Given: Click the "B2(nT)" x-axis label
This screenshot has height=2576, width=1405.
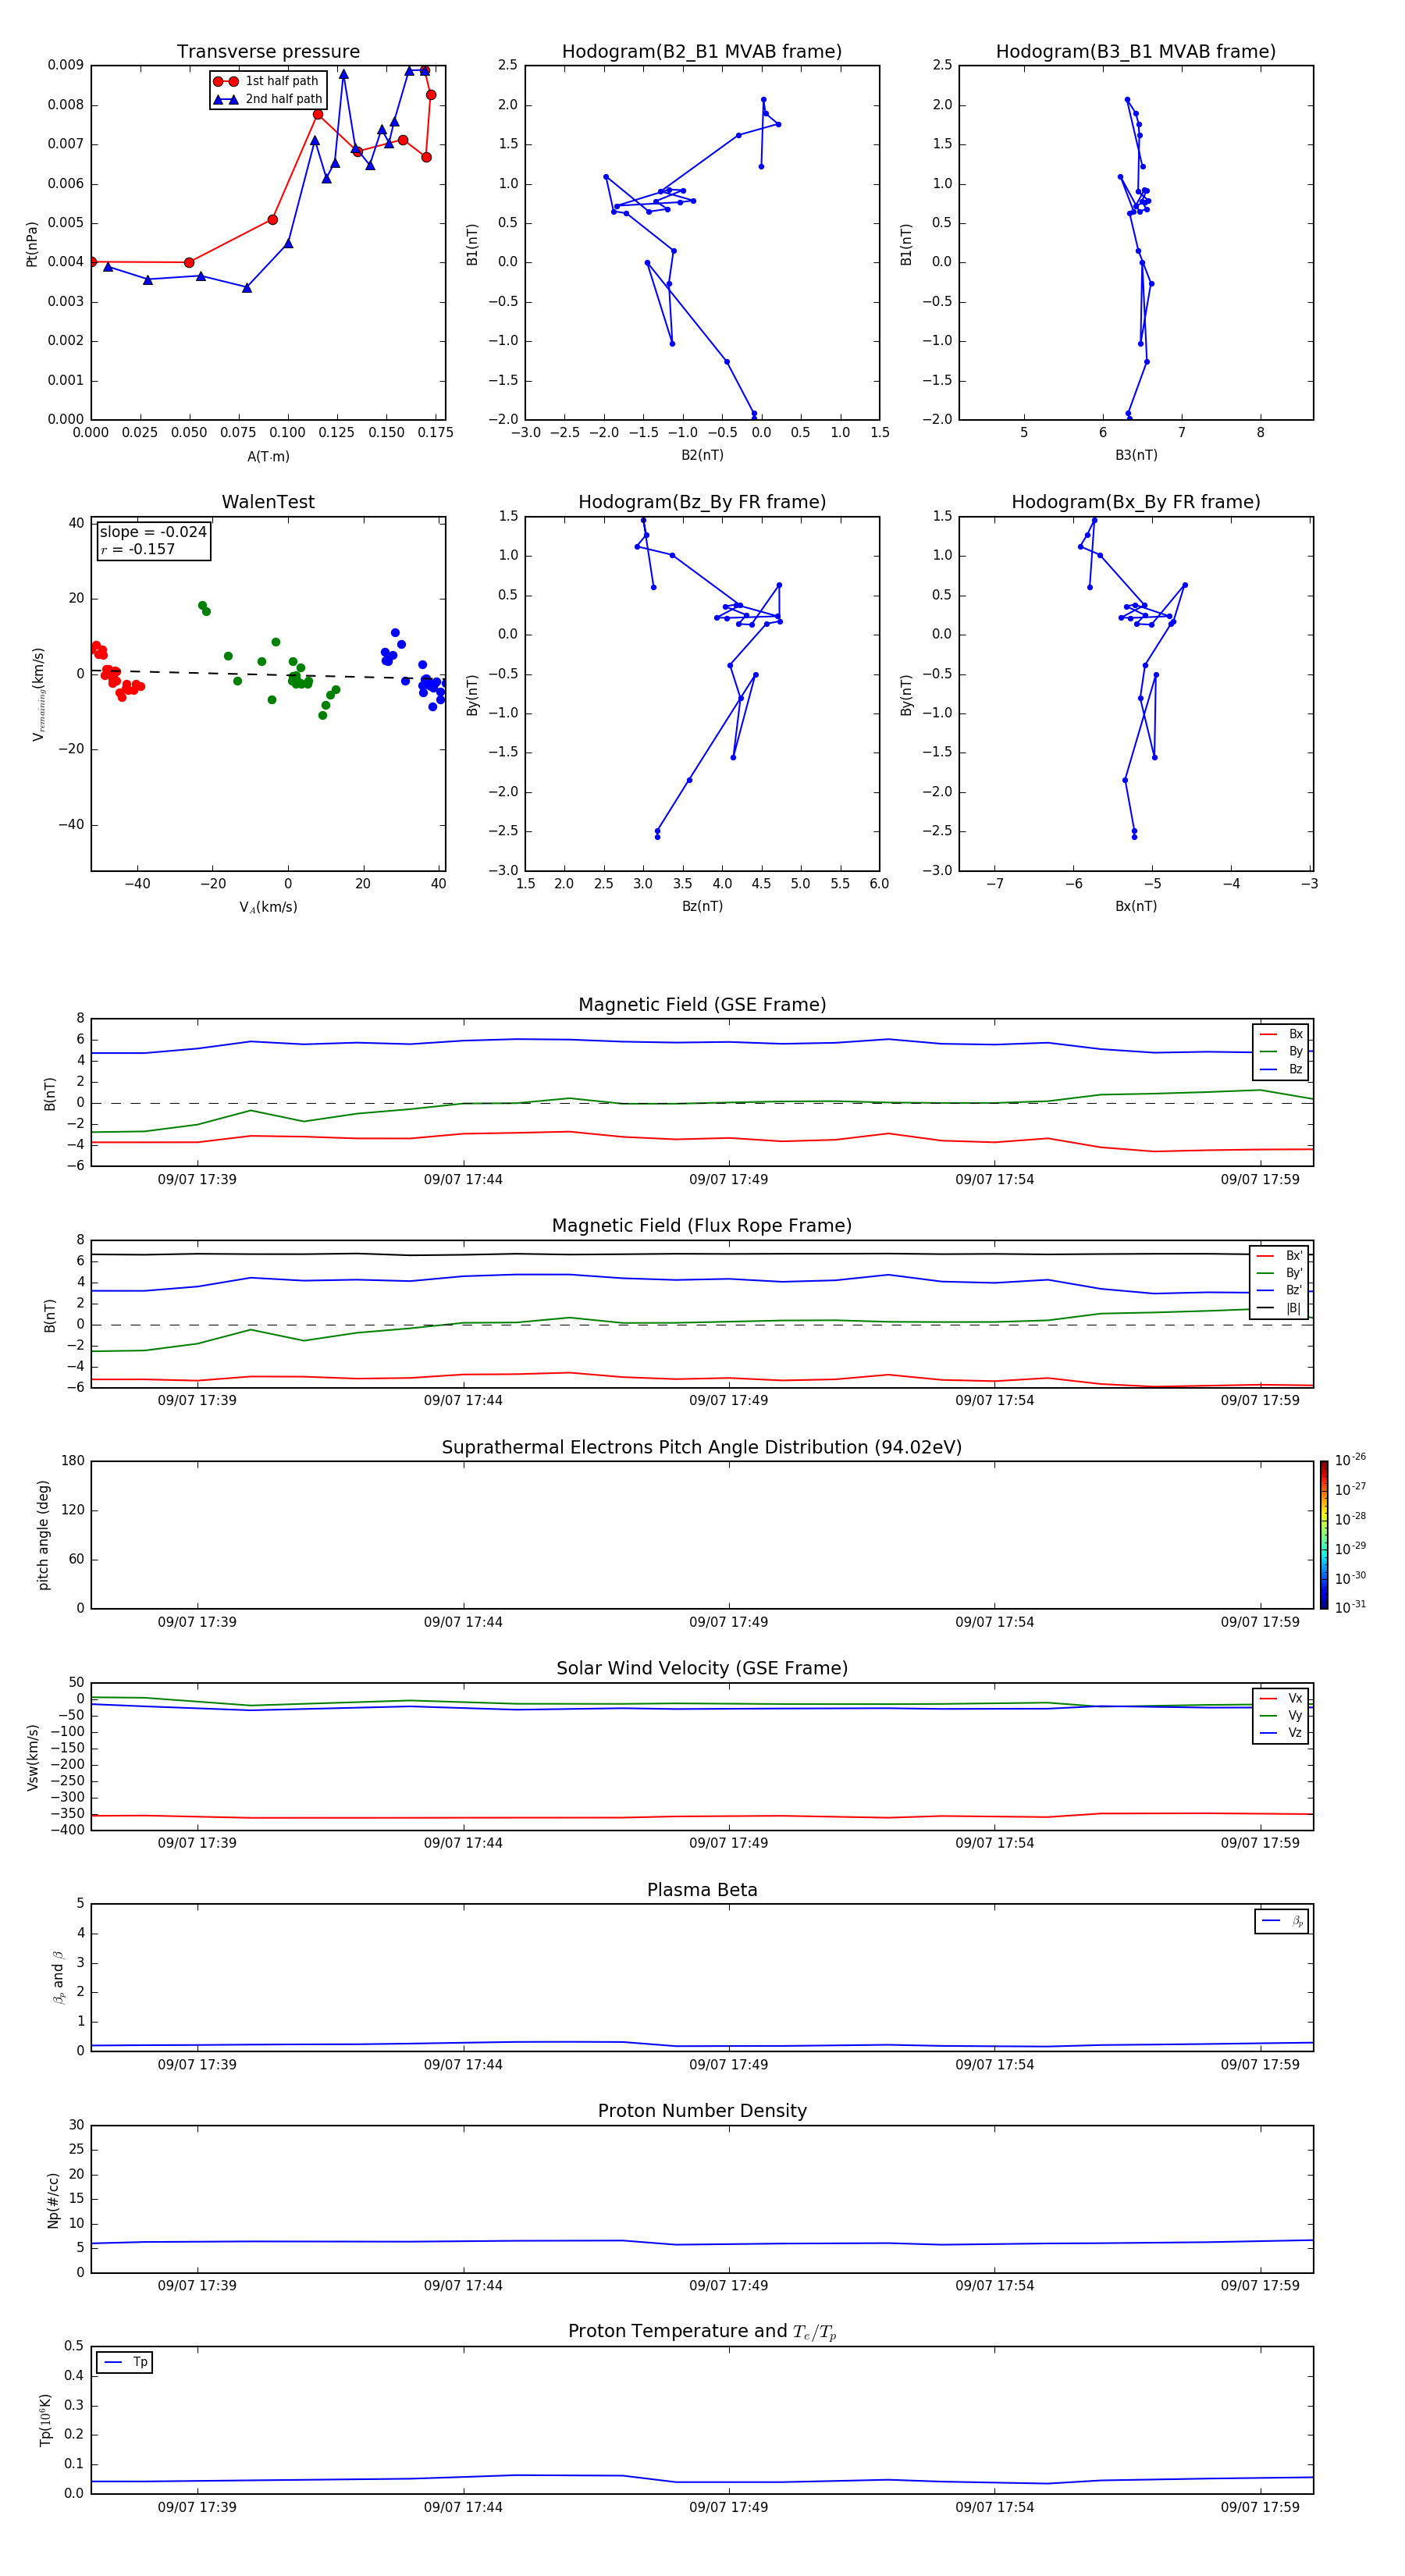Looking at the screenshot, I should pyautogui.click(x=702, y=455).
